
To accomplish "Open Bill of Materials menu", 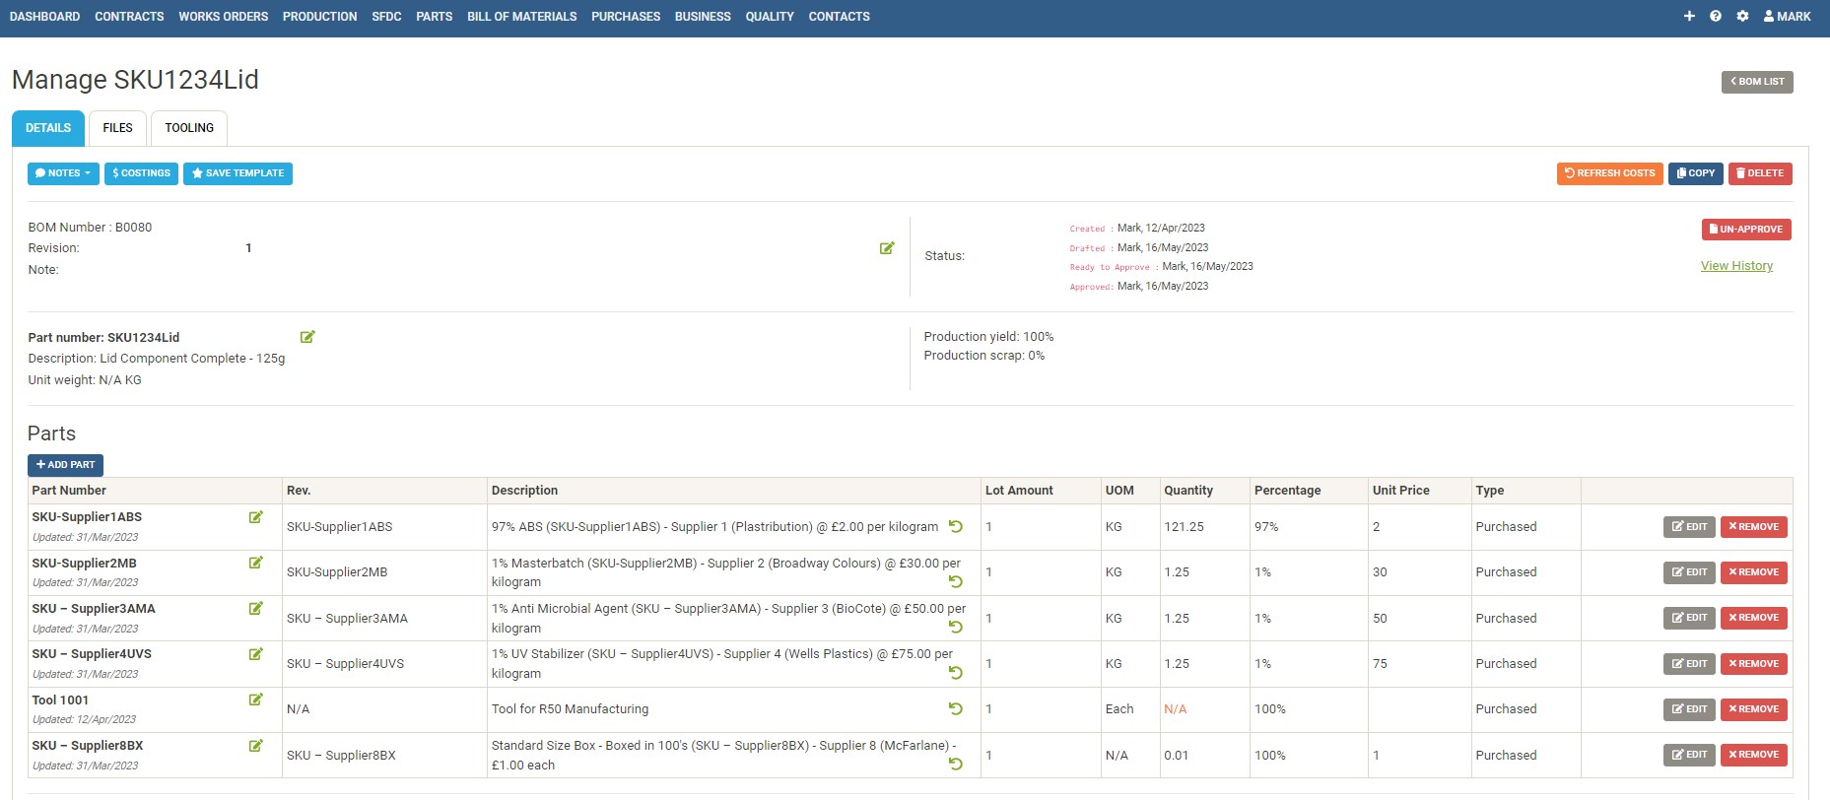I will [521, 16].
